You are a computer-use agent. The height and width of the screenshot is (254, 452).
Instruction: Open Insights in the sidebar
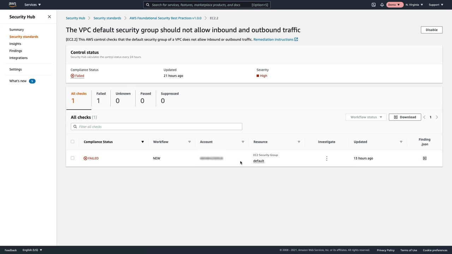pyautogui.click(x=15, y=44)
